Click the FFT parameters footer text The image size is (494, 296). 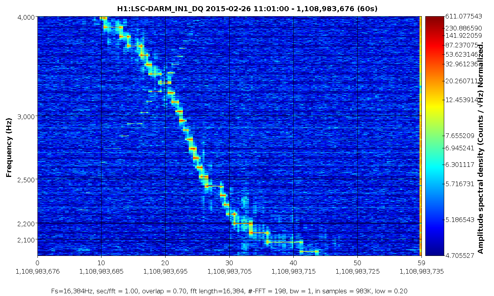click(229, 291)
